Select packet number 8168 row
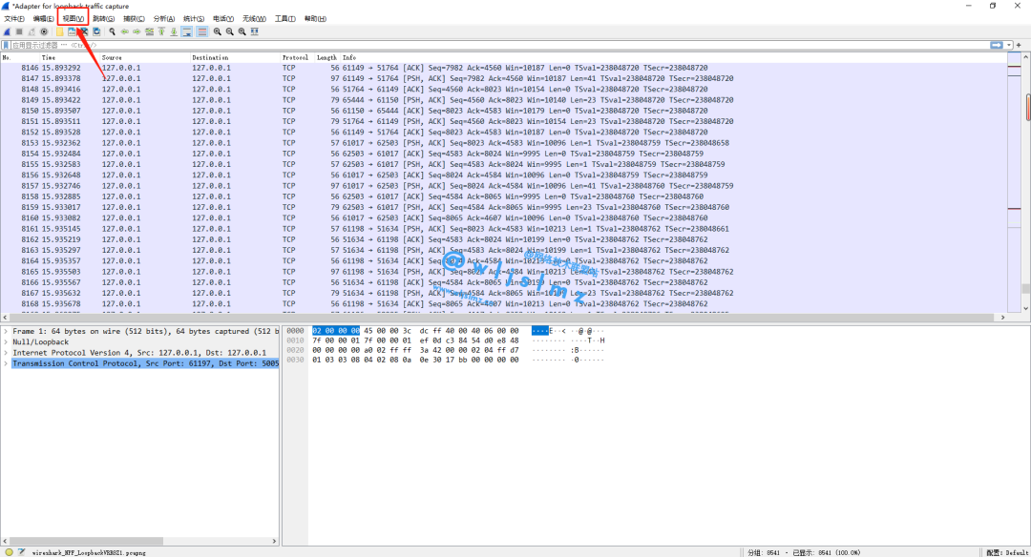The width and height of the screenshot is (1031, 557). 504,303
